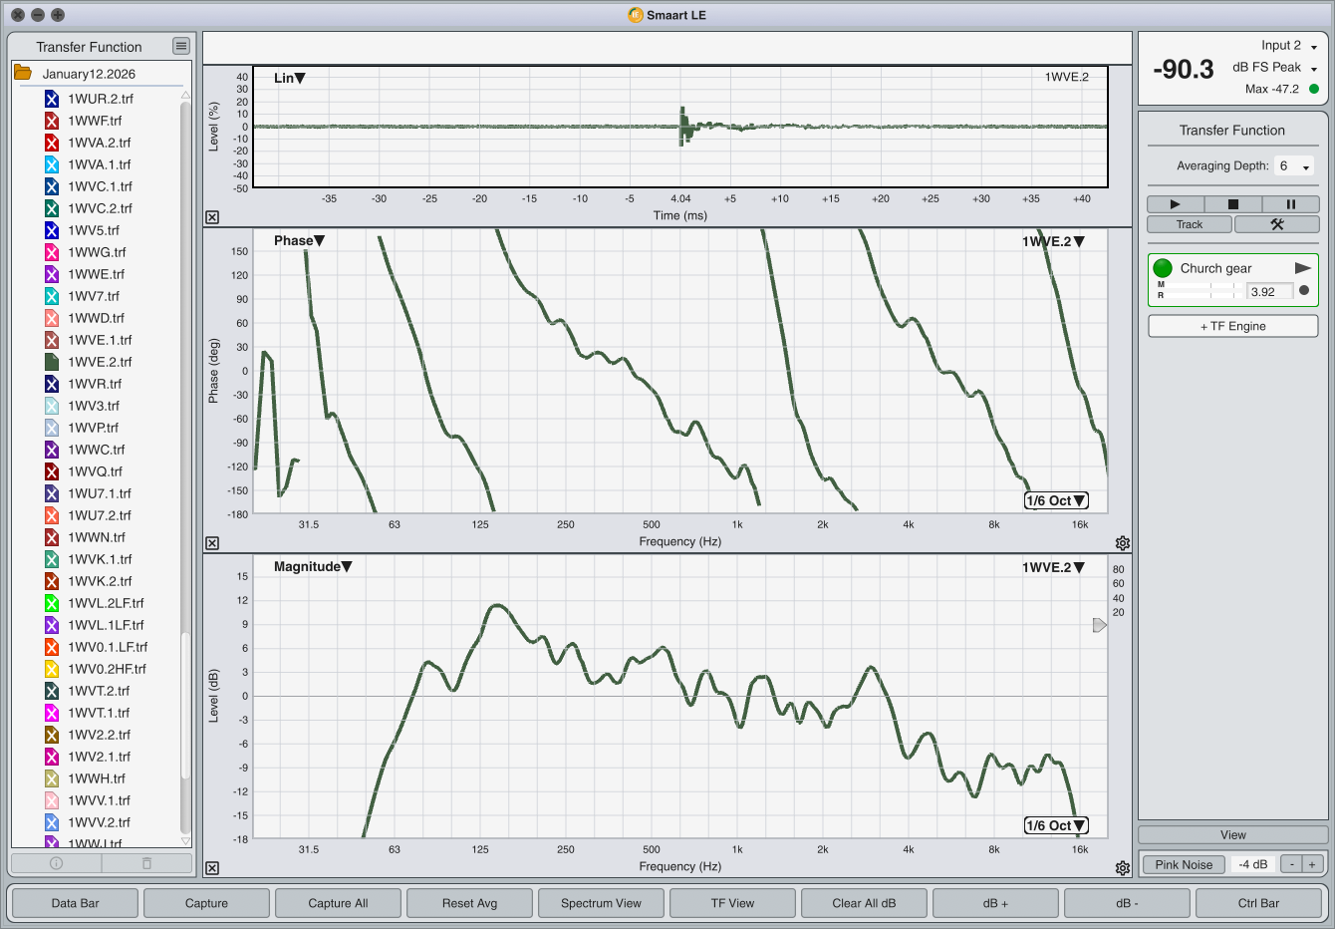1335x929 pixels.
Task: Click the green Church gear color indicator
Action: pos(1163,268)
